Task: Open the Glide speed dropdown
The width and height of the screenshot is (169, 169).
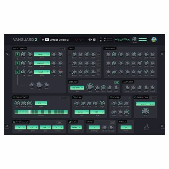Action: pyautogui.click(x=76, y=127)
